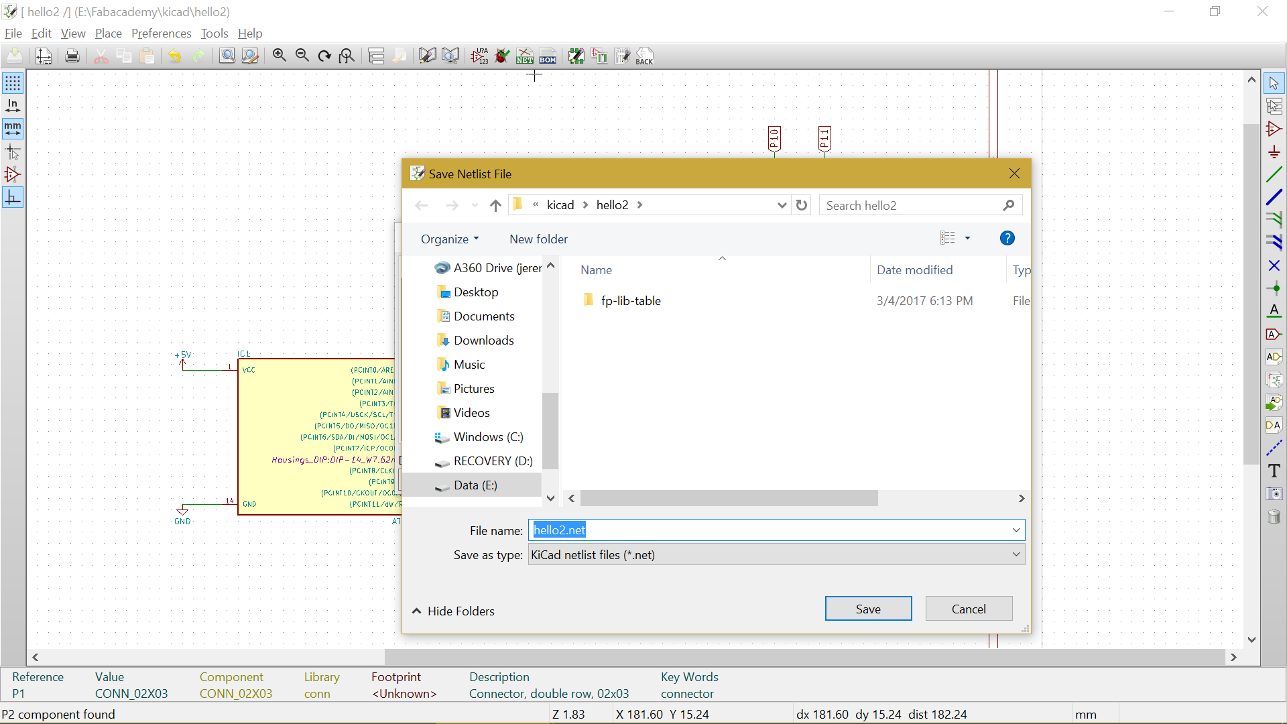Switch units to inches
The height and width of the screenshot is (724, 1287).
[x=13, y=106]
